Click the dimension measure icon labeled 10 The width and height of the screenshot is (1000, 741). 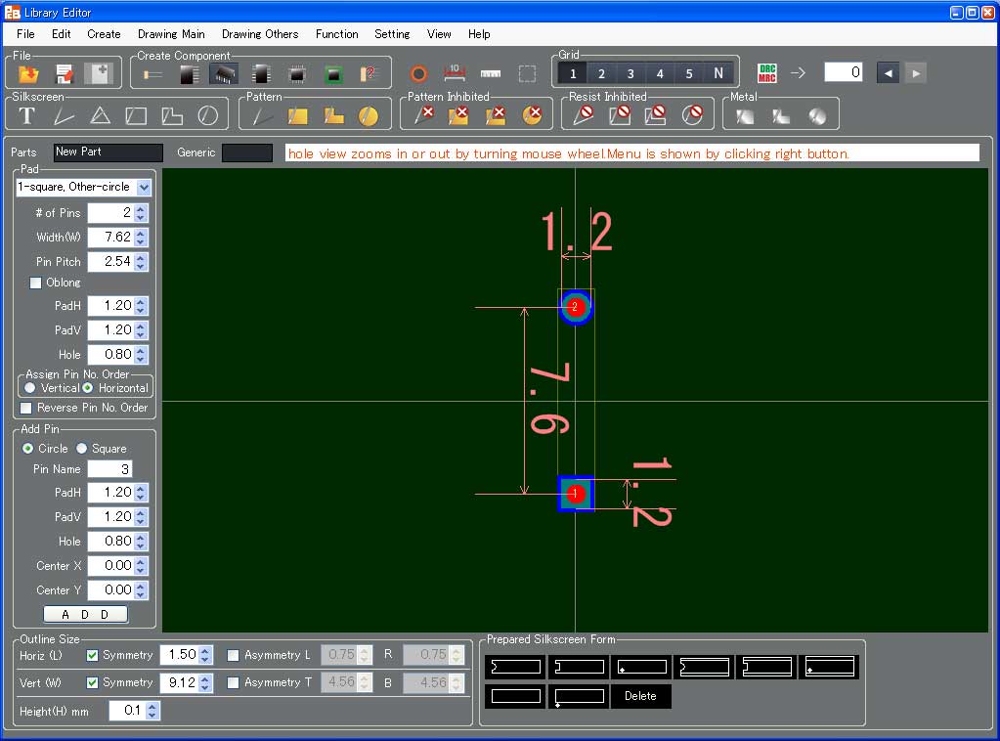point(455,73)
